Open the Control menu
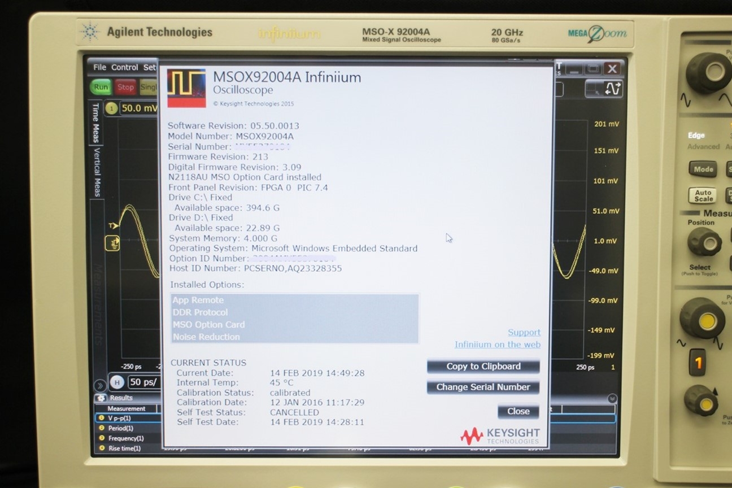 (x=125, y=67)
